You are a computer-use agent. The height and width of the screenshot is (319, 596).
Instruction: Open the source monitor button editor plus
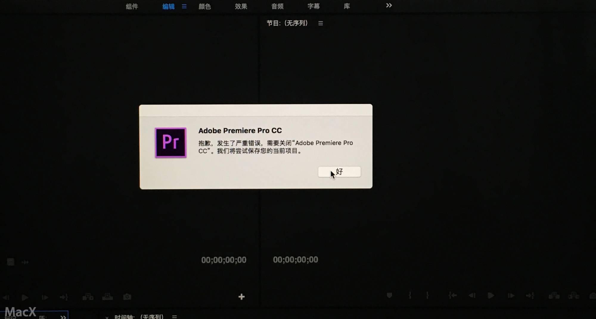coord(242,297)
